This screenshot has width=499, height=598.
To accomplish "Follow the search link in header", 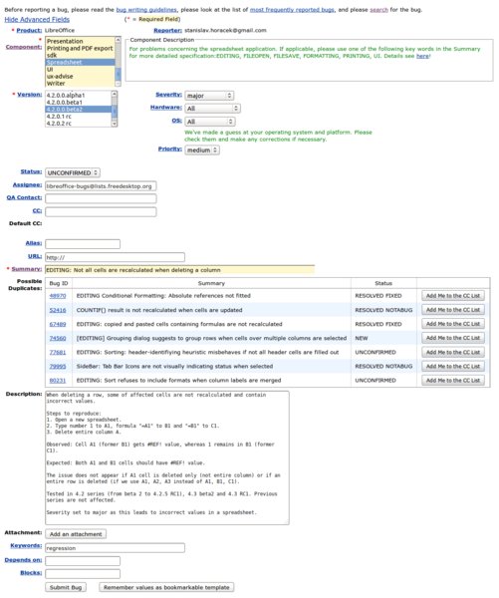I will [x=378, y=10].
